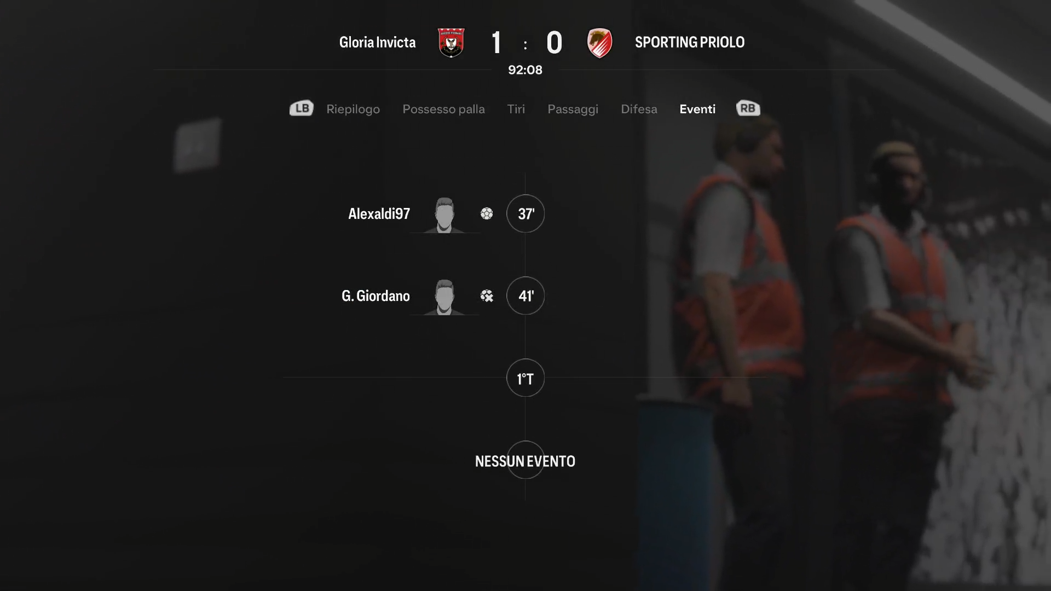The width and height of the screenshot is (1051, 591).
Task: Click the G. Giordano player name
Action: 376,296
